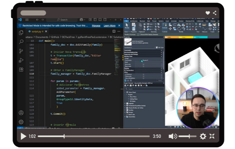Like the video with heart icon
Screen dimensions: 235x149
(x=208, y=13)
